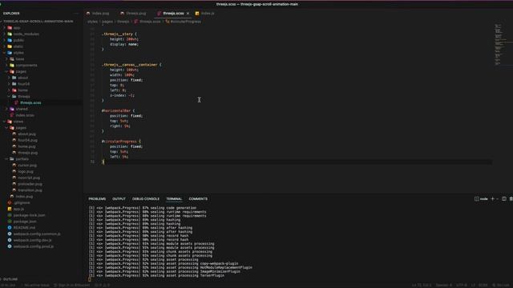Open the COMMENTS panel tab
The width and height of the screenshot is (513, 288).
[x=198, y=199]
